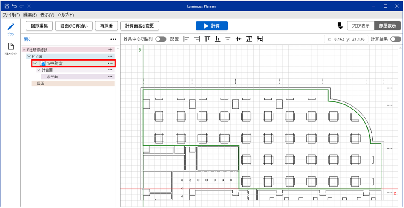The height and width of the screenshot is (208, 404).
Task: Open the プラン pencil icon in sidebar
Action: pyautogui.click(x=11, y=27)
